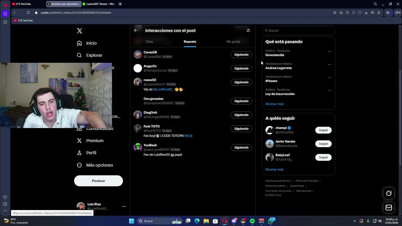
Task: Reload the page in Opera
Action: [28, 13]
